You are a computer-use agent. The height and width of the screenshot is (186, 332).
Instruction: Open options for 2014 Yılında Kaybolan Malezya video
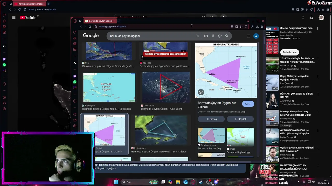tap(318, 59)
